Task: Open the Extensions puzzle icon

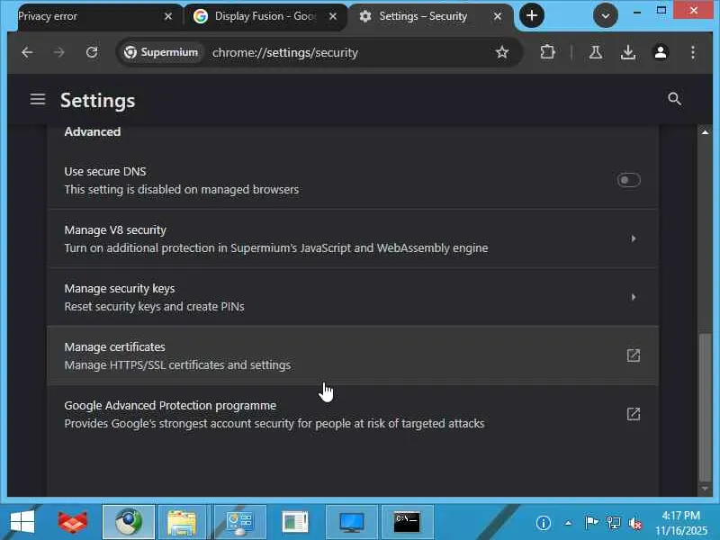Action: (547, 52)
